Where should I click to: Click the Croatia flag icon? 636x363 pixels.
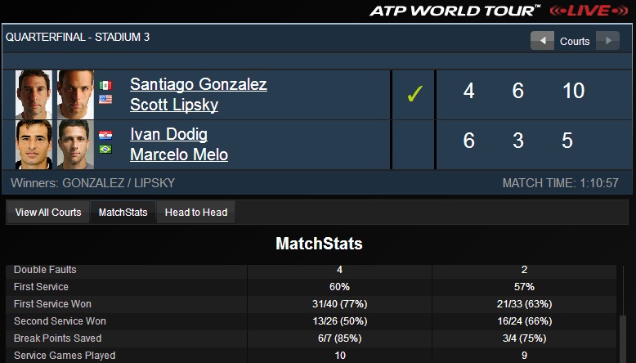[105, 135]
